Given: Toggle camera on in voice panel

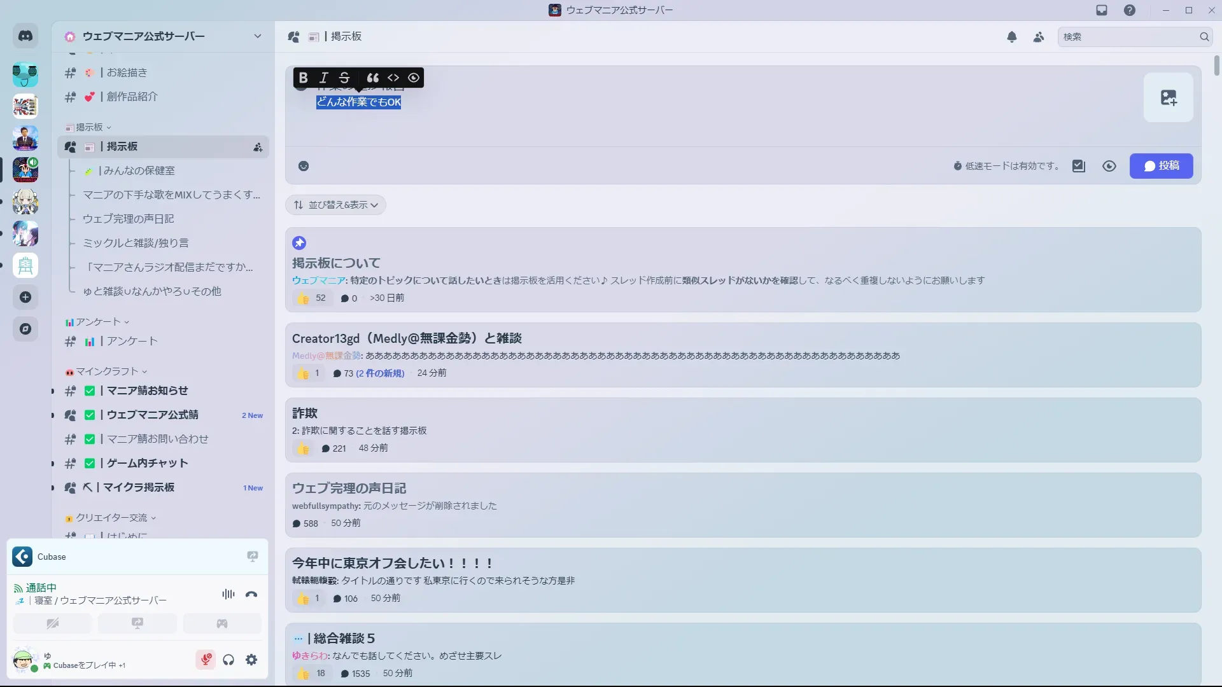Looking at the screenshot, I should 53,623.
